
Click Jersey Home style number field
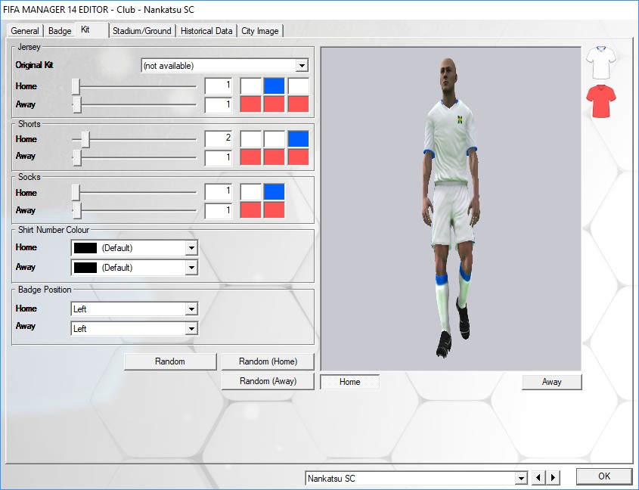(x=219, y=86)
